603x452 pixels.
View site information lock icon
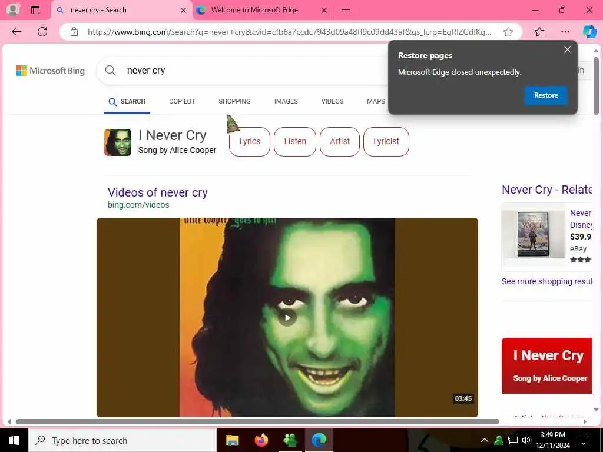click(74, 32)
